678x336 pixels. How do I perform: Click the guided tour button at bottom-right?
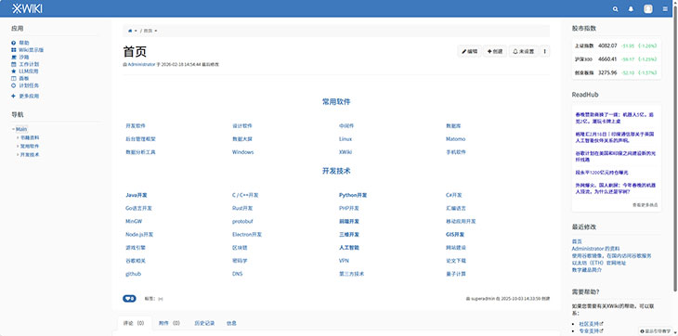click(x=655, y=331)
